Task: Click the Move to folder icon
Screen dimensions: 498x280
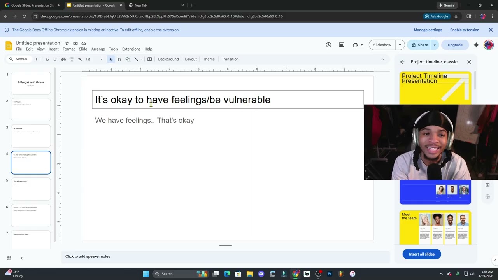Action: coord(75,43)
